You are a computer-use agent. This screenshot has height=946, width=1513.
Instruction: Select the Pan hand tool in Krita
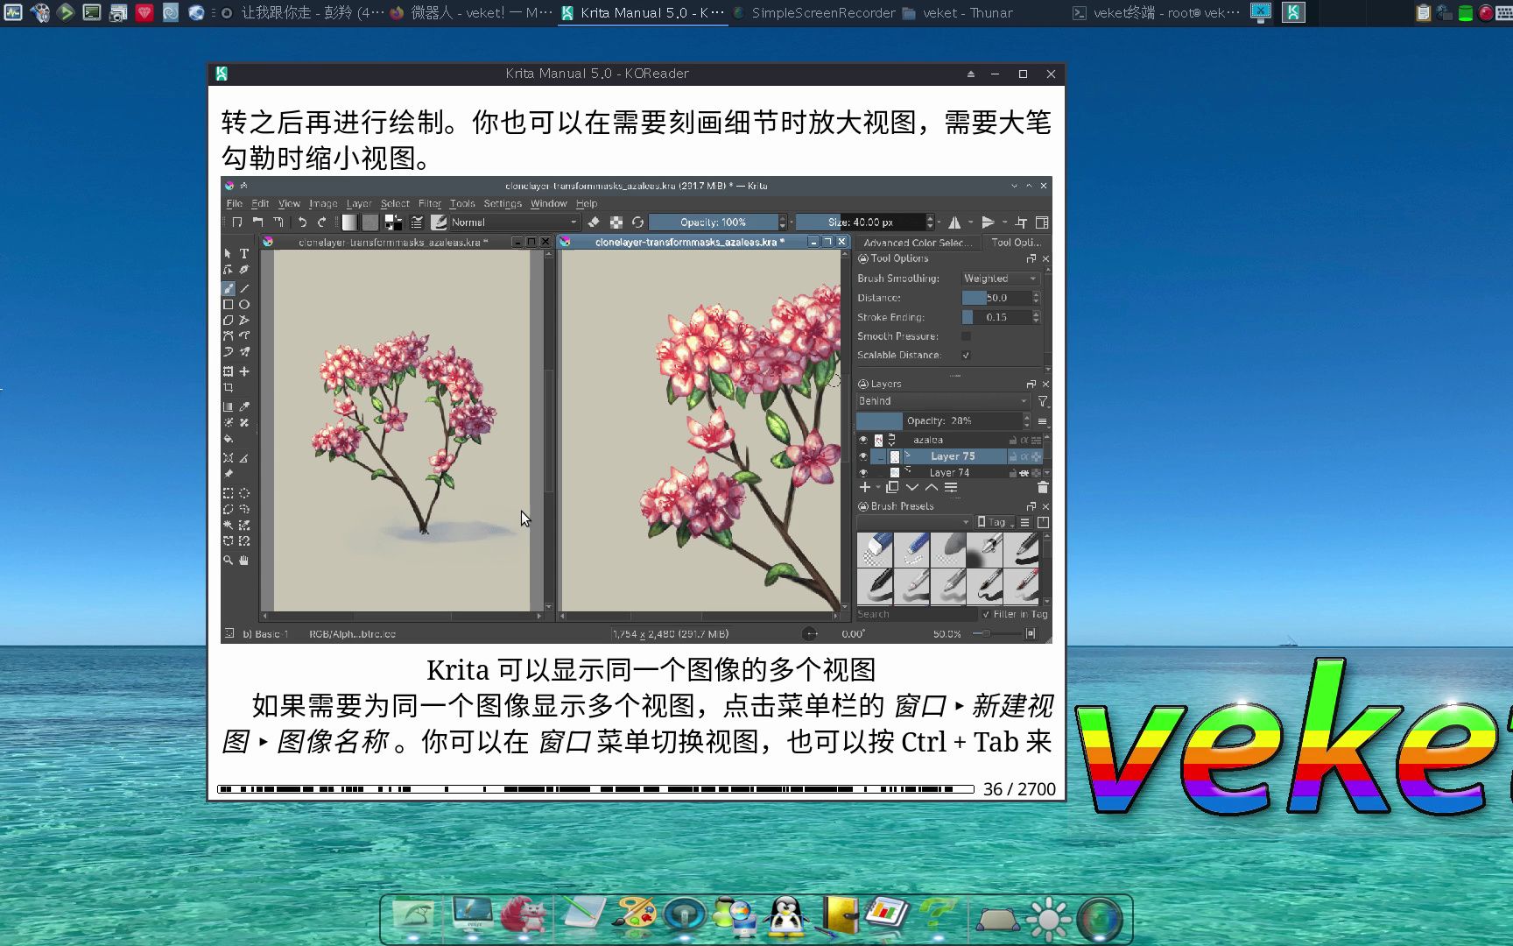[x=244, y=560]
